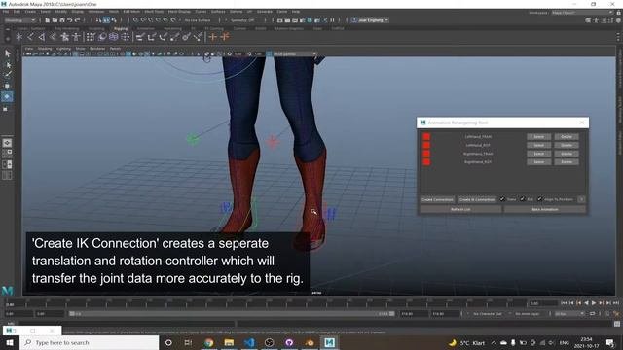Open the Workspace selector dropdown
The height and width of the screenshot is (350, 623).
[x=582, y=13]
